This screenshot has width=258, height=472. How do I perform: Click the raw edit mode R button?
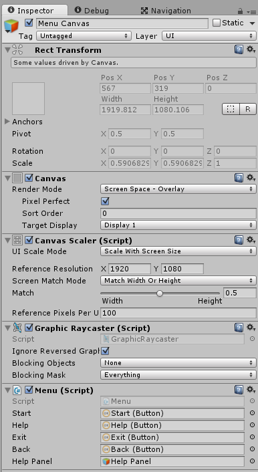(x=248, y=109)
